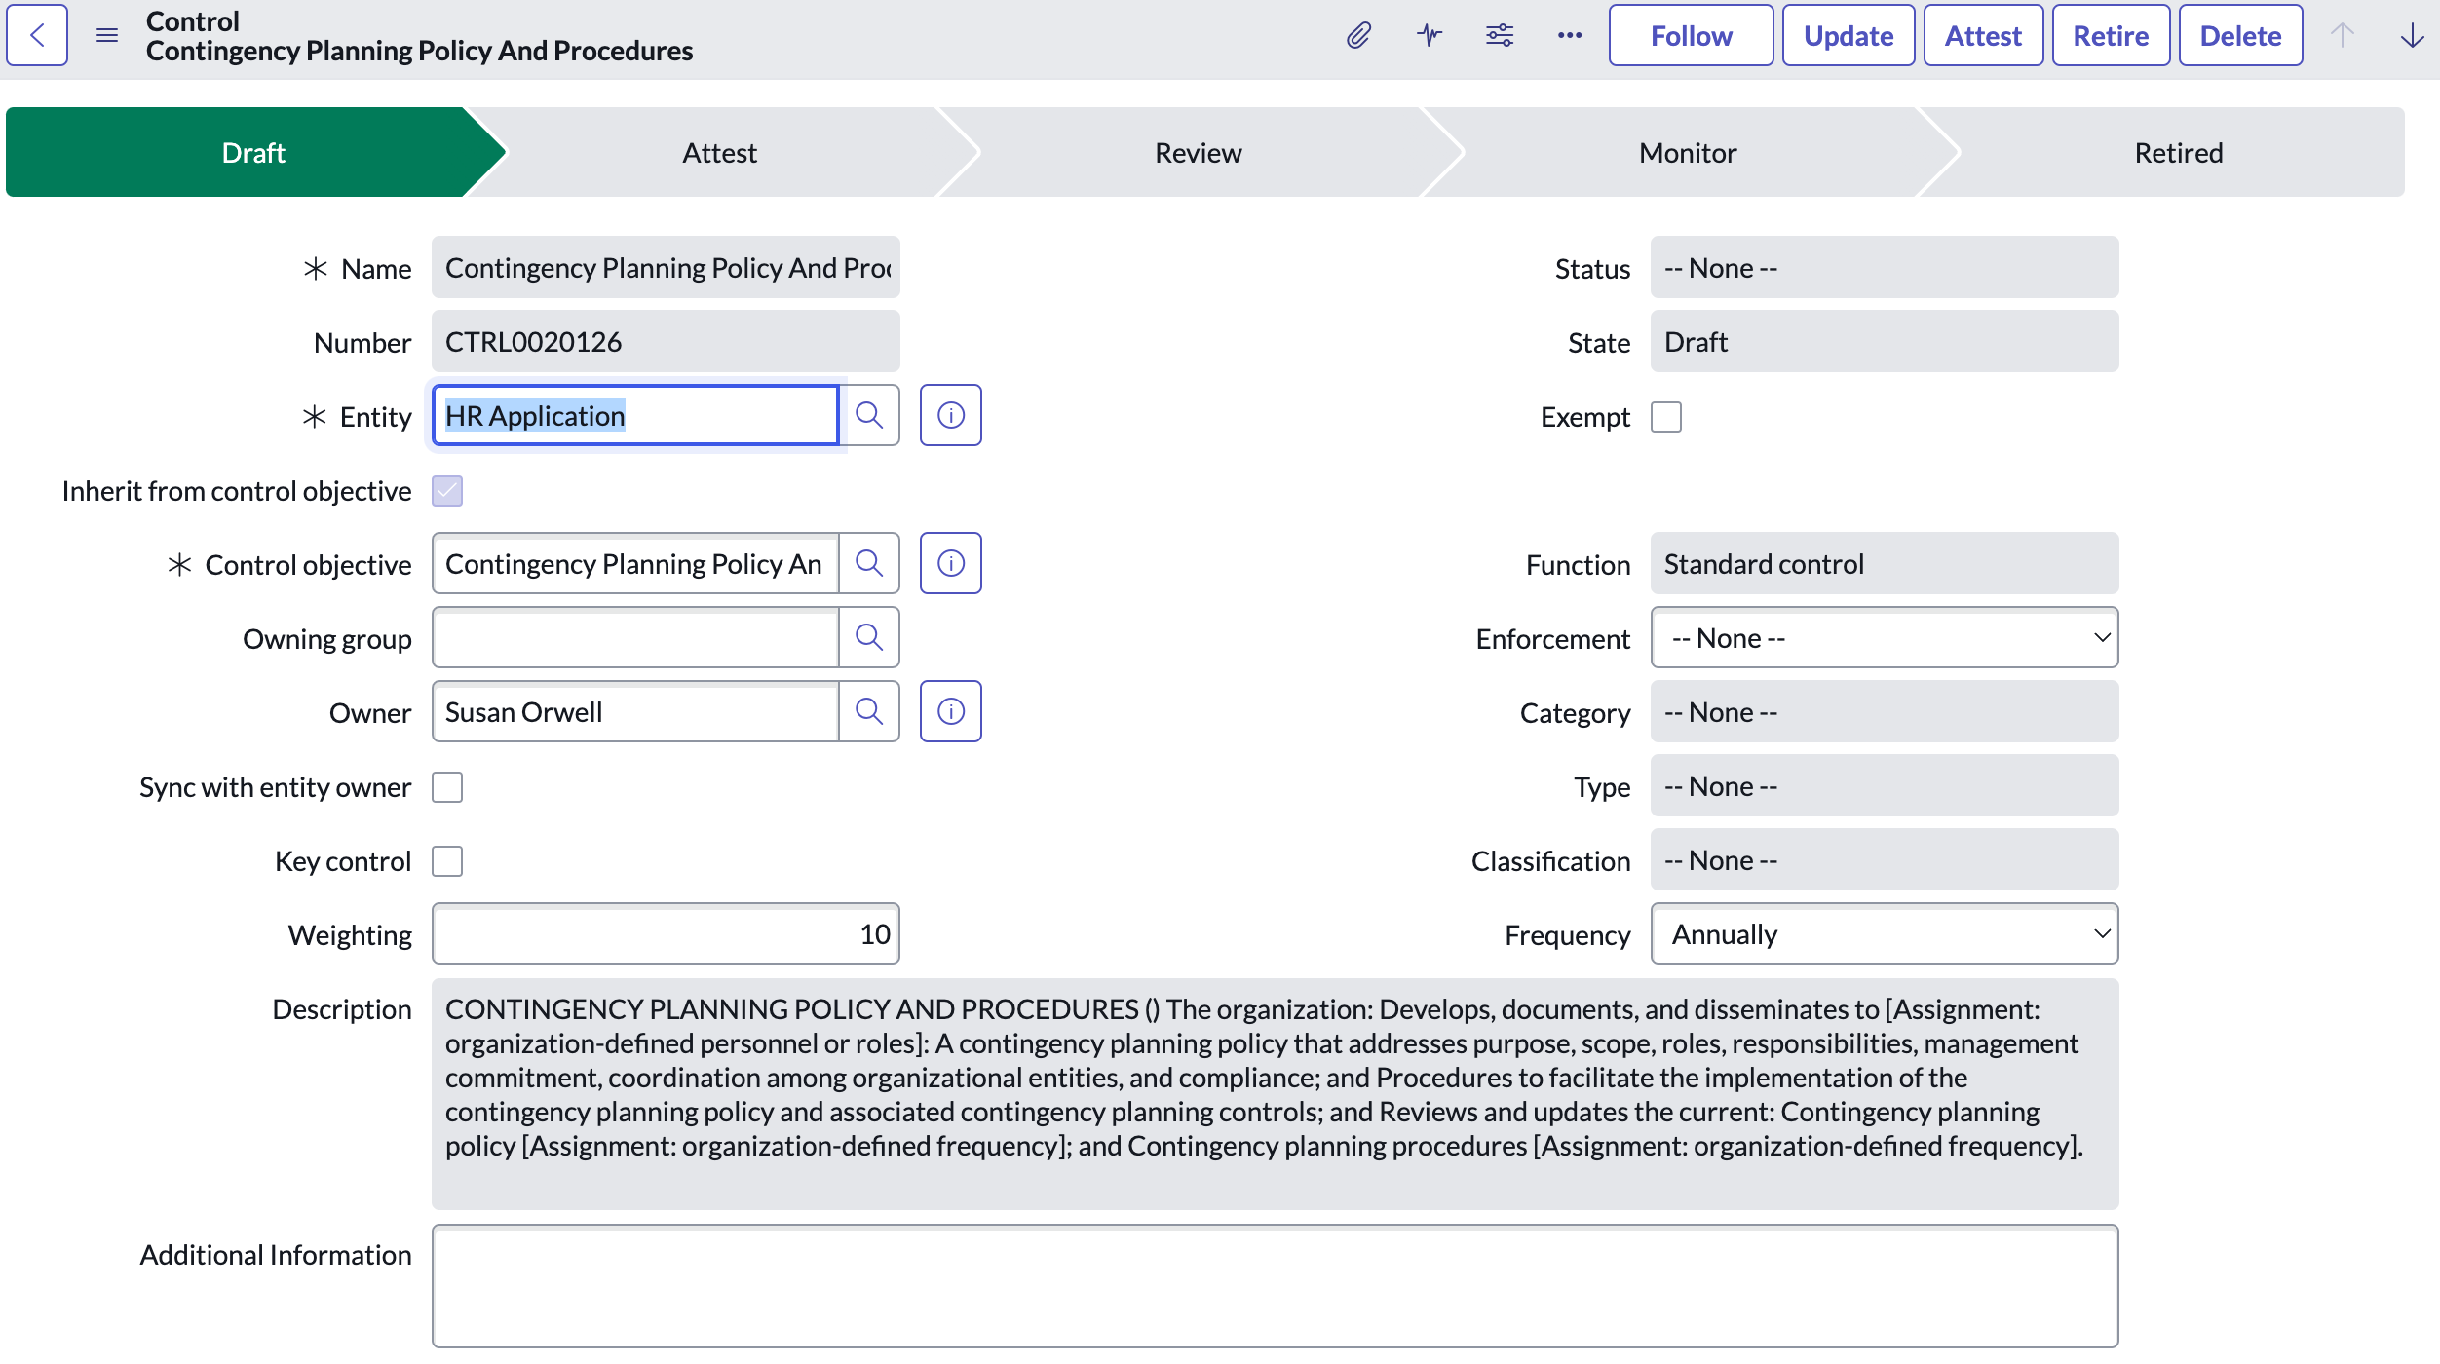Go to next record with down arrow
2440x1364 pixels.
coord(2413,36)
